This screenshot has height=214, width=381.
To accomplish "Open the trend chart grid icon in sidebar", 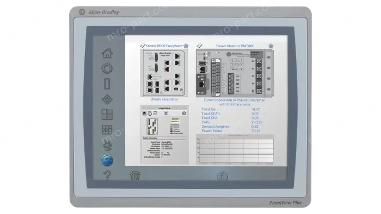I will 107,130.
